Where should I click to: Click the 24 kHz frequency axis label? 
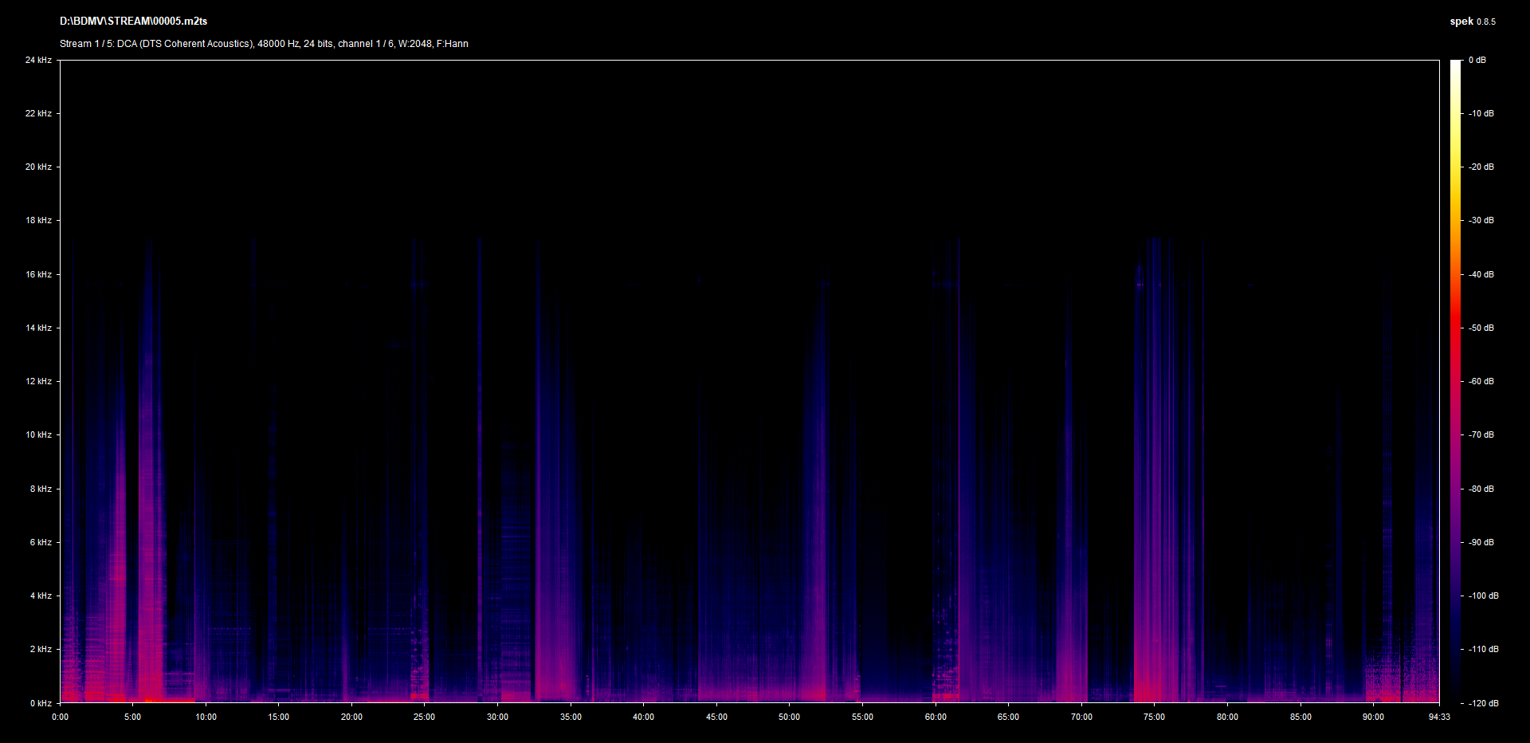(38, 60)
